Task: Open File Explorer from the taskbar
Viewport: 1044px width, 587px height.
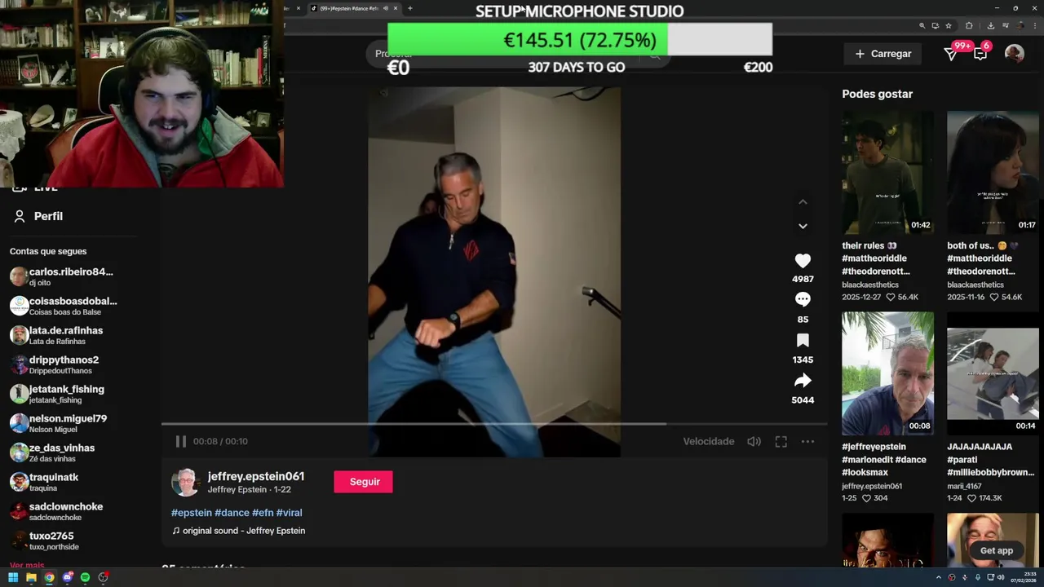Action: (31, 577)
